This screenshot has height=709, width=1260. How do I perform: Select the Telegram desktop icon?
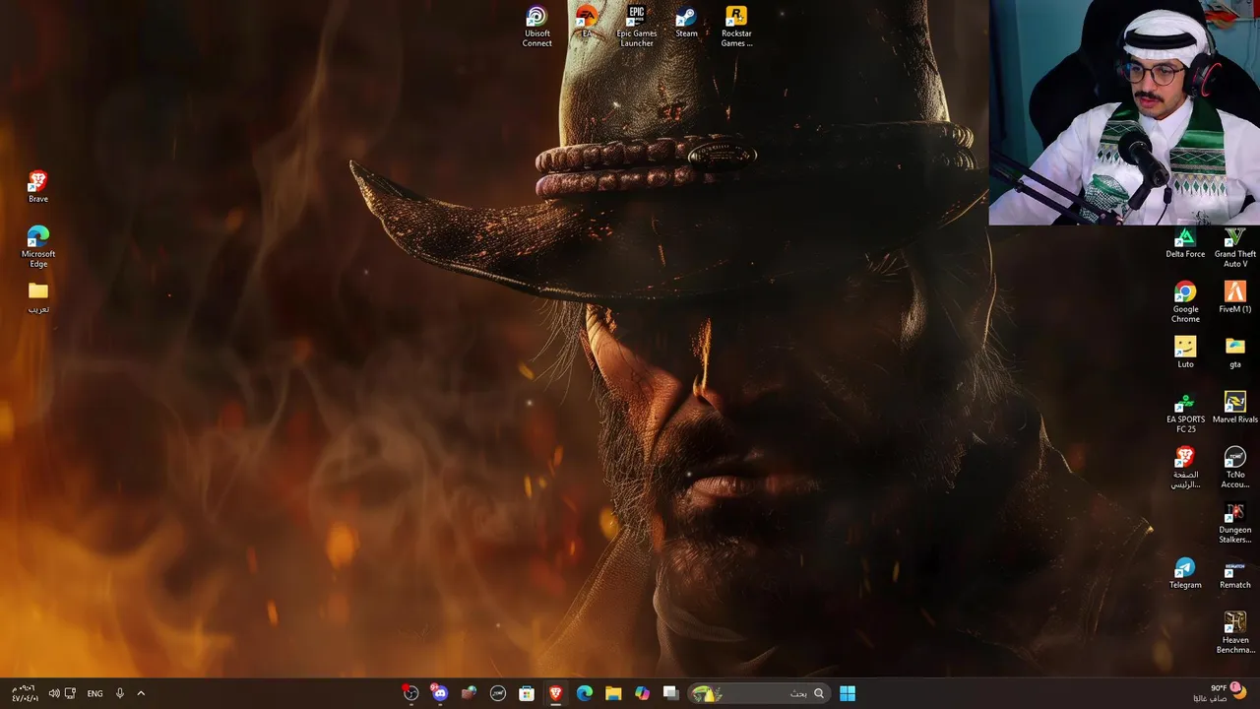point(1185,573)
